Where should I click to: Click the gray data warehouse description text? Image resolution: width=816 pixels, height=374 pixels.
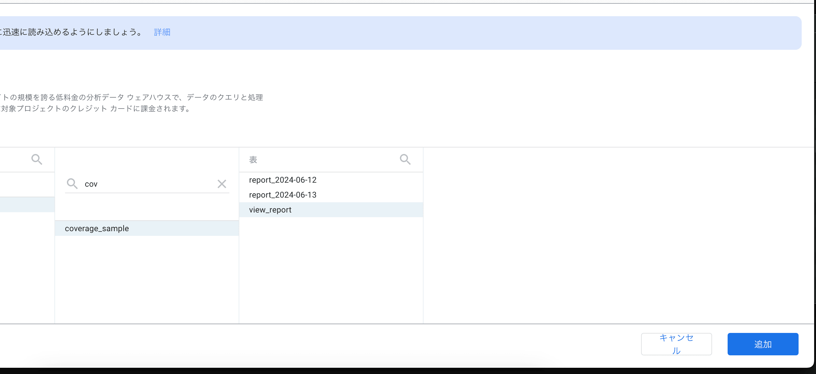131,97
